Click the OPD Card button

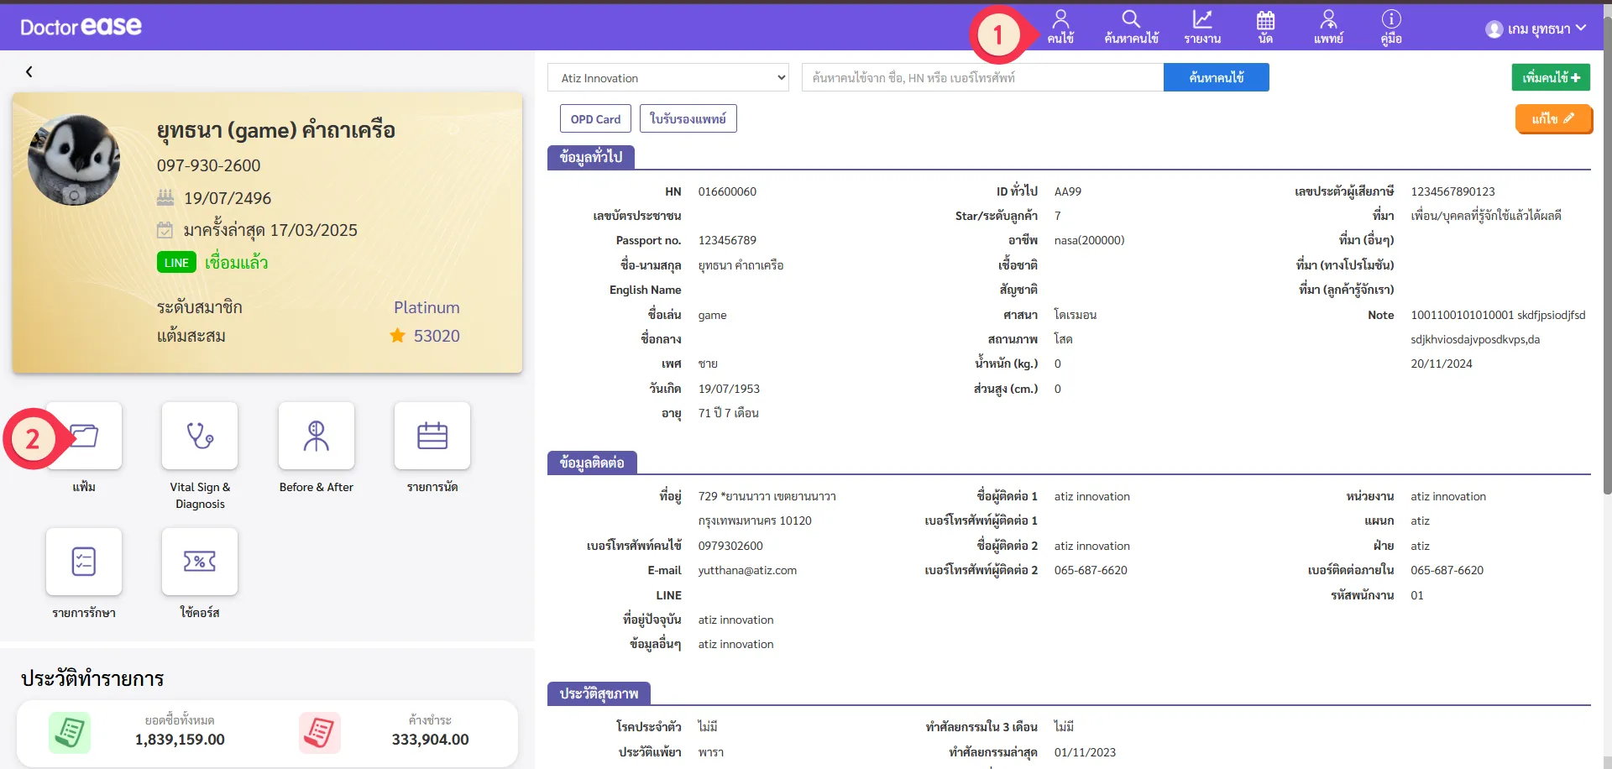(595, 119)
